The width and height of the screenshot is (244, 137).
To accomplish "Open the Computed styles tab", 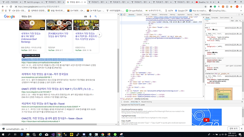I will tap(215, 18).
